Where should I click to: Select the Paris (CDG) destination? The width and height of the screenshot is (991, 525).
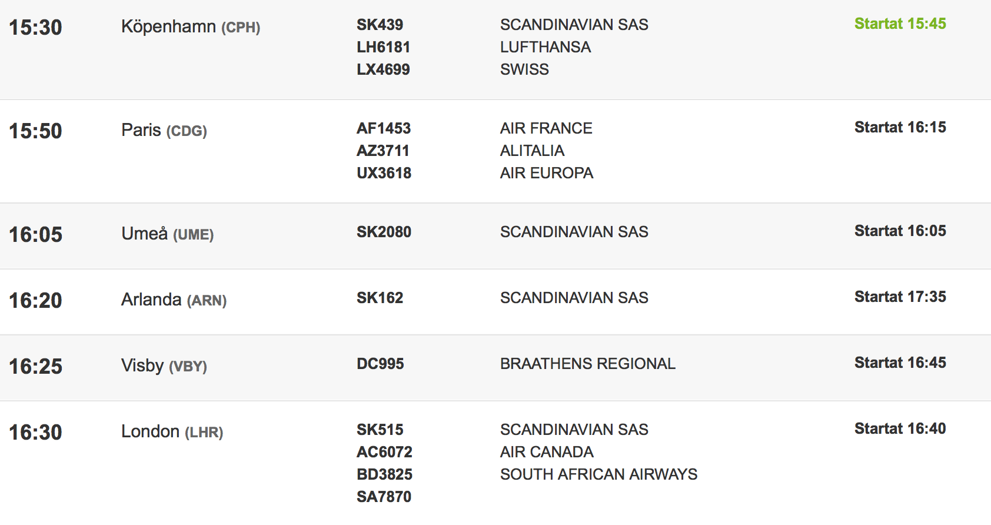(x=164, y=131)
